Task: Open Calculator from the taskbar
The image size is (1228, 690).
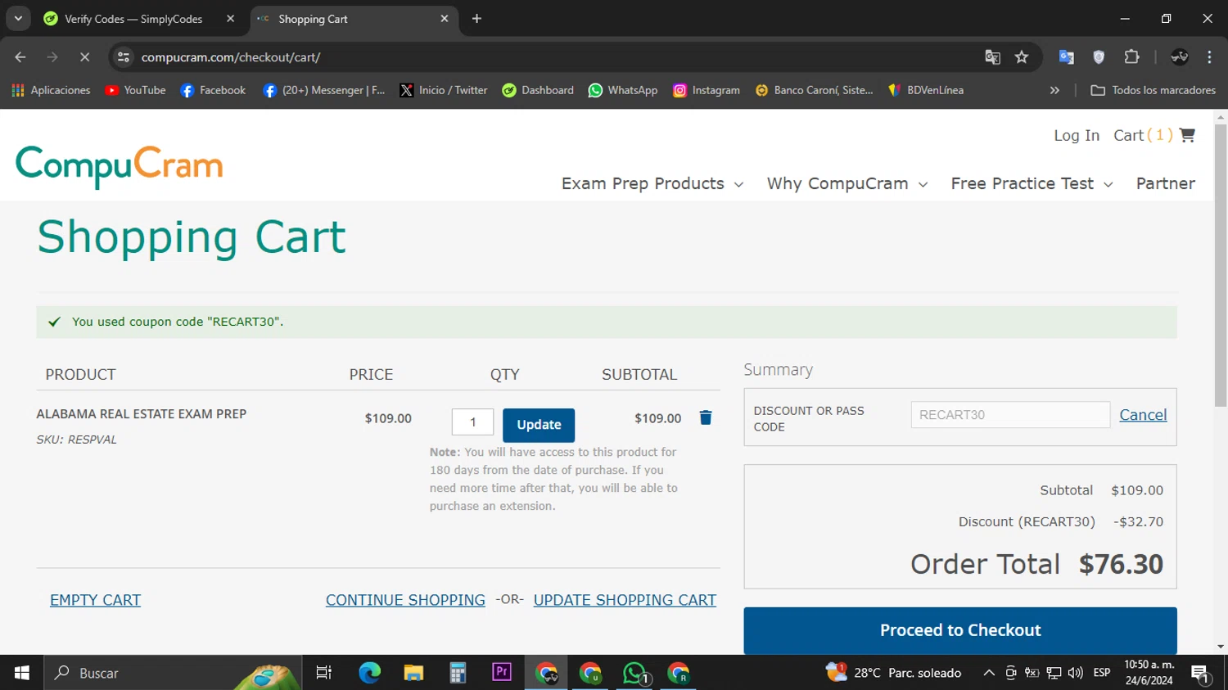Action: tap(458, 673)
